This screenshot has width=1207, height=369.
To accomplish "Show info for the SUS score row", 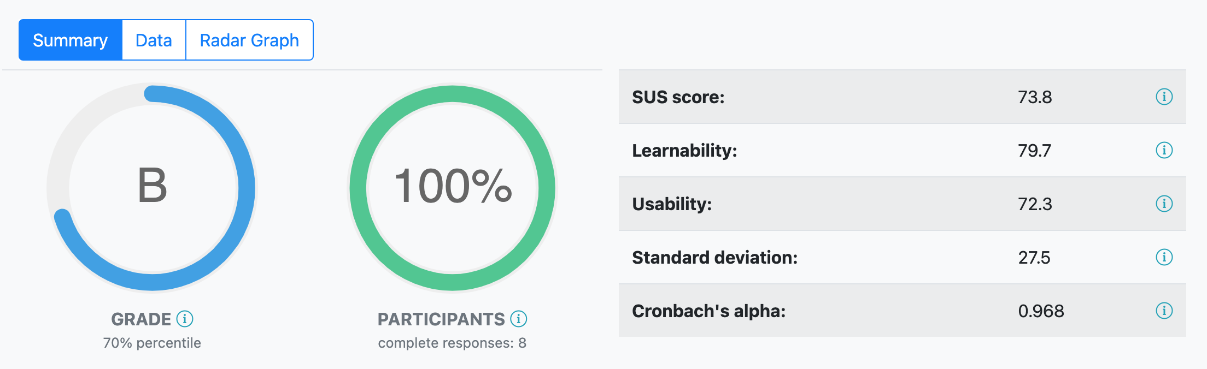I will click(1164, 97).
